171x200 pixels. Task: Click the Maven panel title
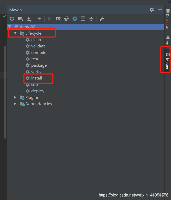coord(16,10)
